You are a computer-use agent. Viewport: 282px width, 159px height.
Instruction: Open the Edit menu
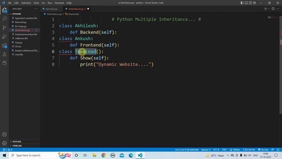coord(16,3)
